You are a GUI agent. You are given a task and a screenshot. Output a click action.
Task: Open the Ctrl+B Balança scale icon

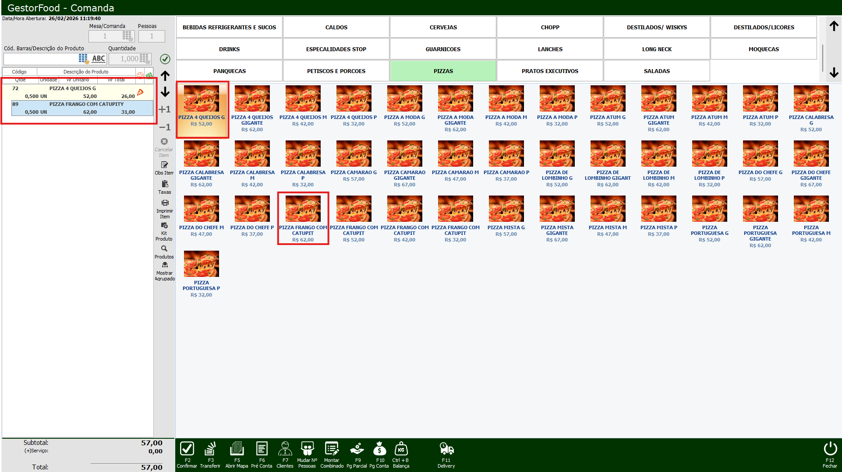(x=401, y=449)
